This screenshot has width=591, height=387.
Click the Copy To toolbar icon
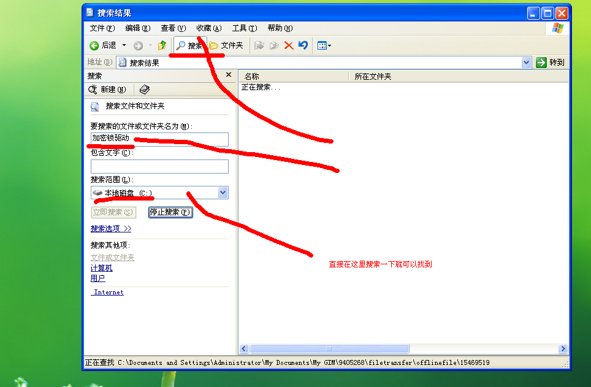click(x=274, y=45)
